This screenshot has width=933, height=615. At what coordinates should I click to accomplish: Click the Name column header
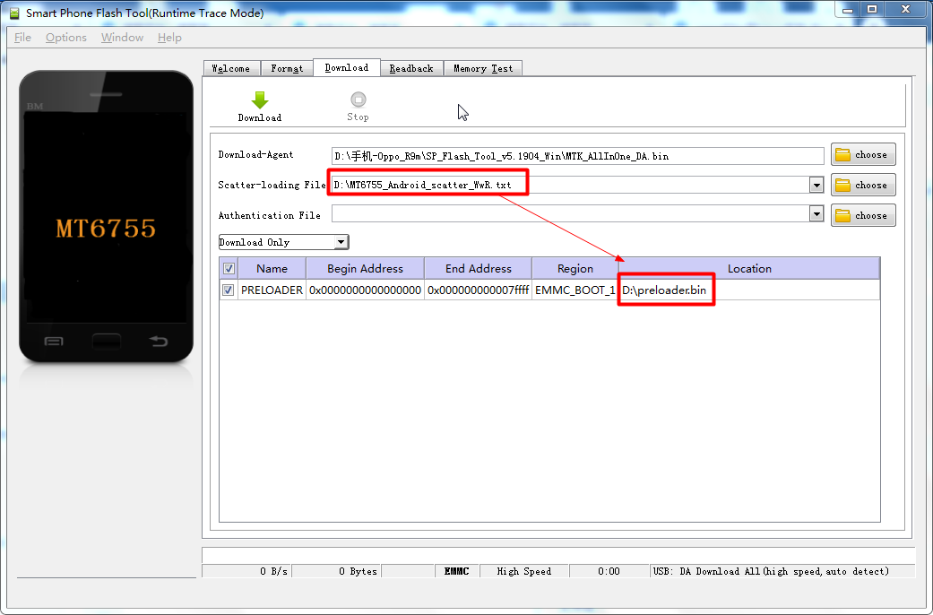coord(272,269)
